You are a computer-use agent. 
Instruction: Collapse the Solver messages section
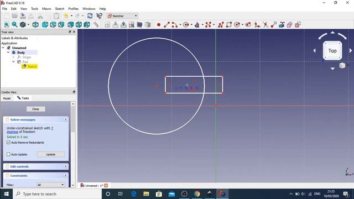(x=65, y=119)
